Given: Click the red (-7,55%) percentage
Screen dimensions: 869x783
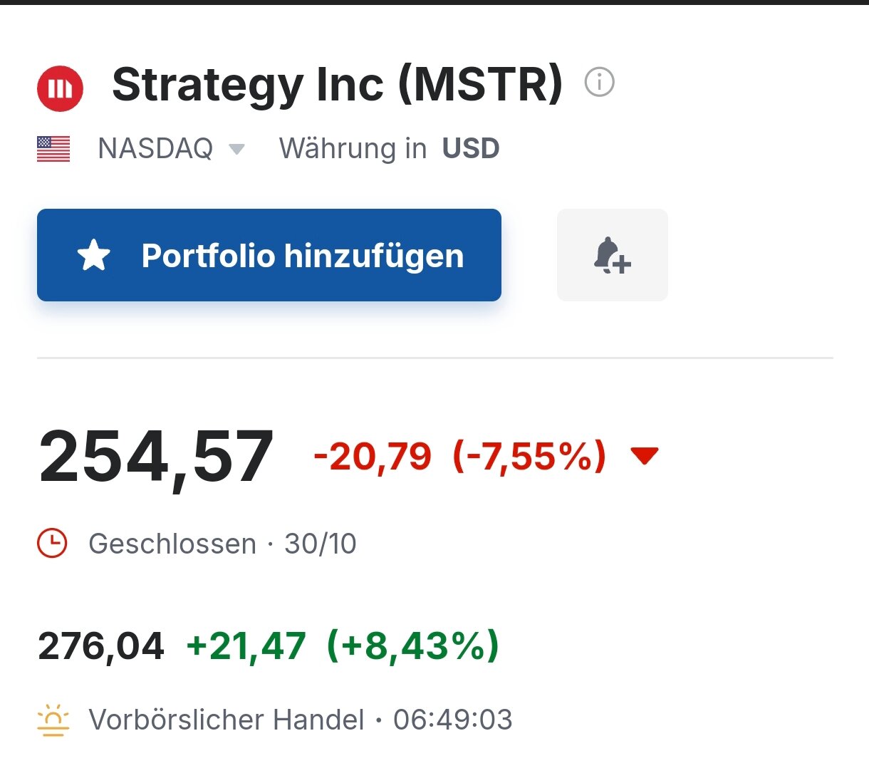Looking at the screenshot, I should 529,456.
